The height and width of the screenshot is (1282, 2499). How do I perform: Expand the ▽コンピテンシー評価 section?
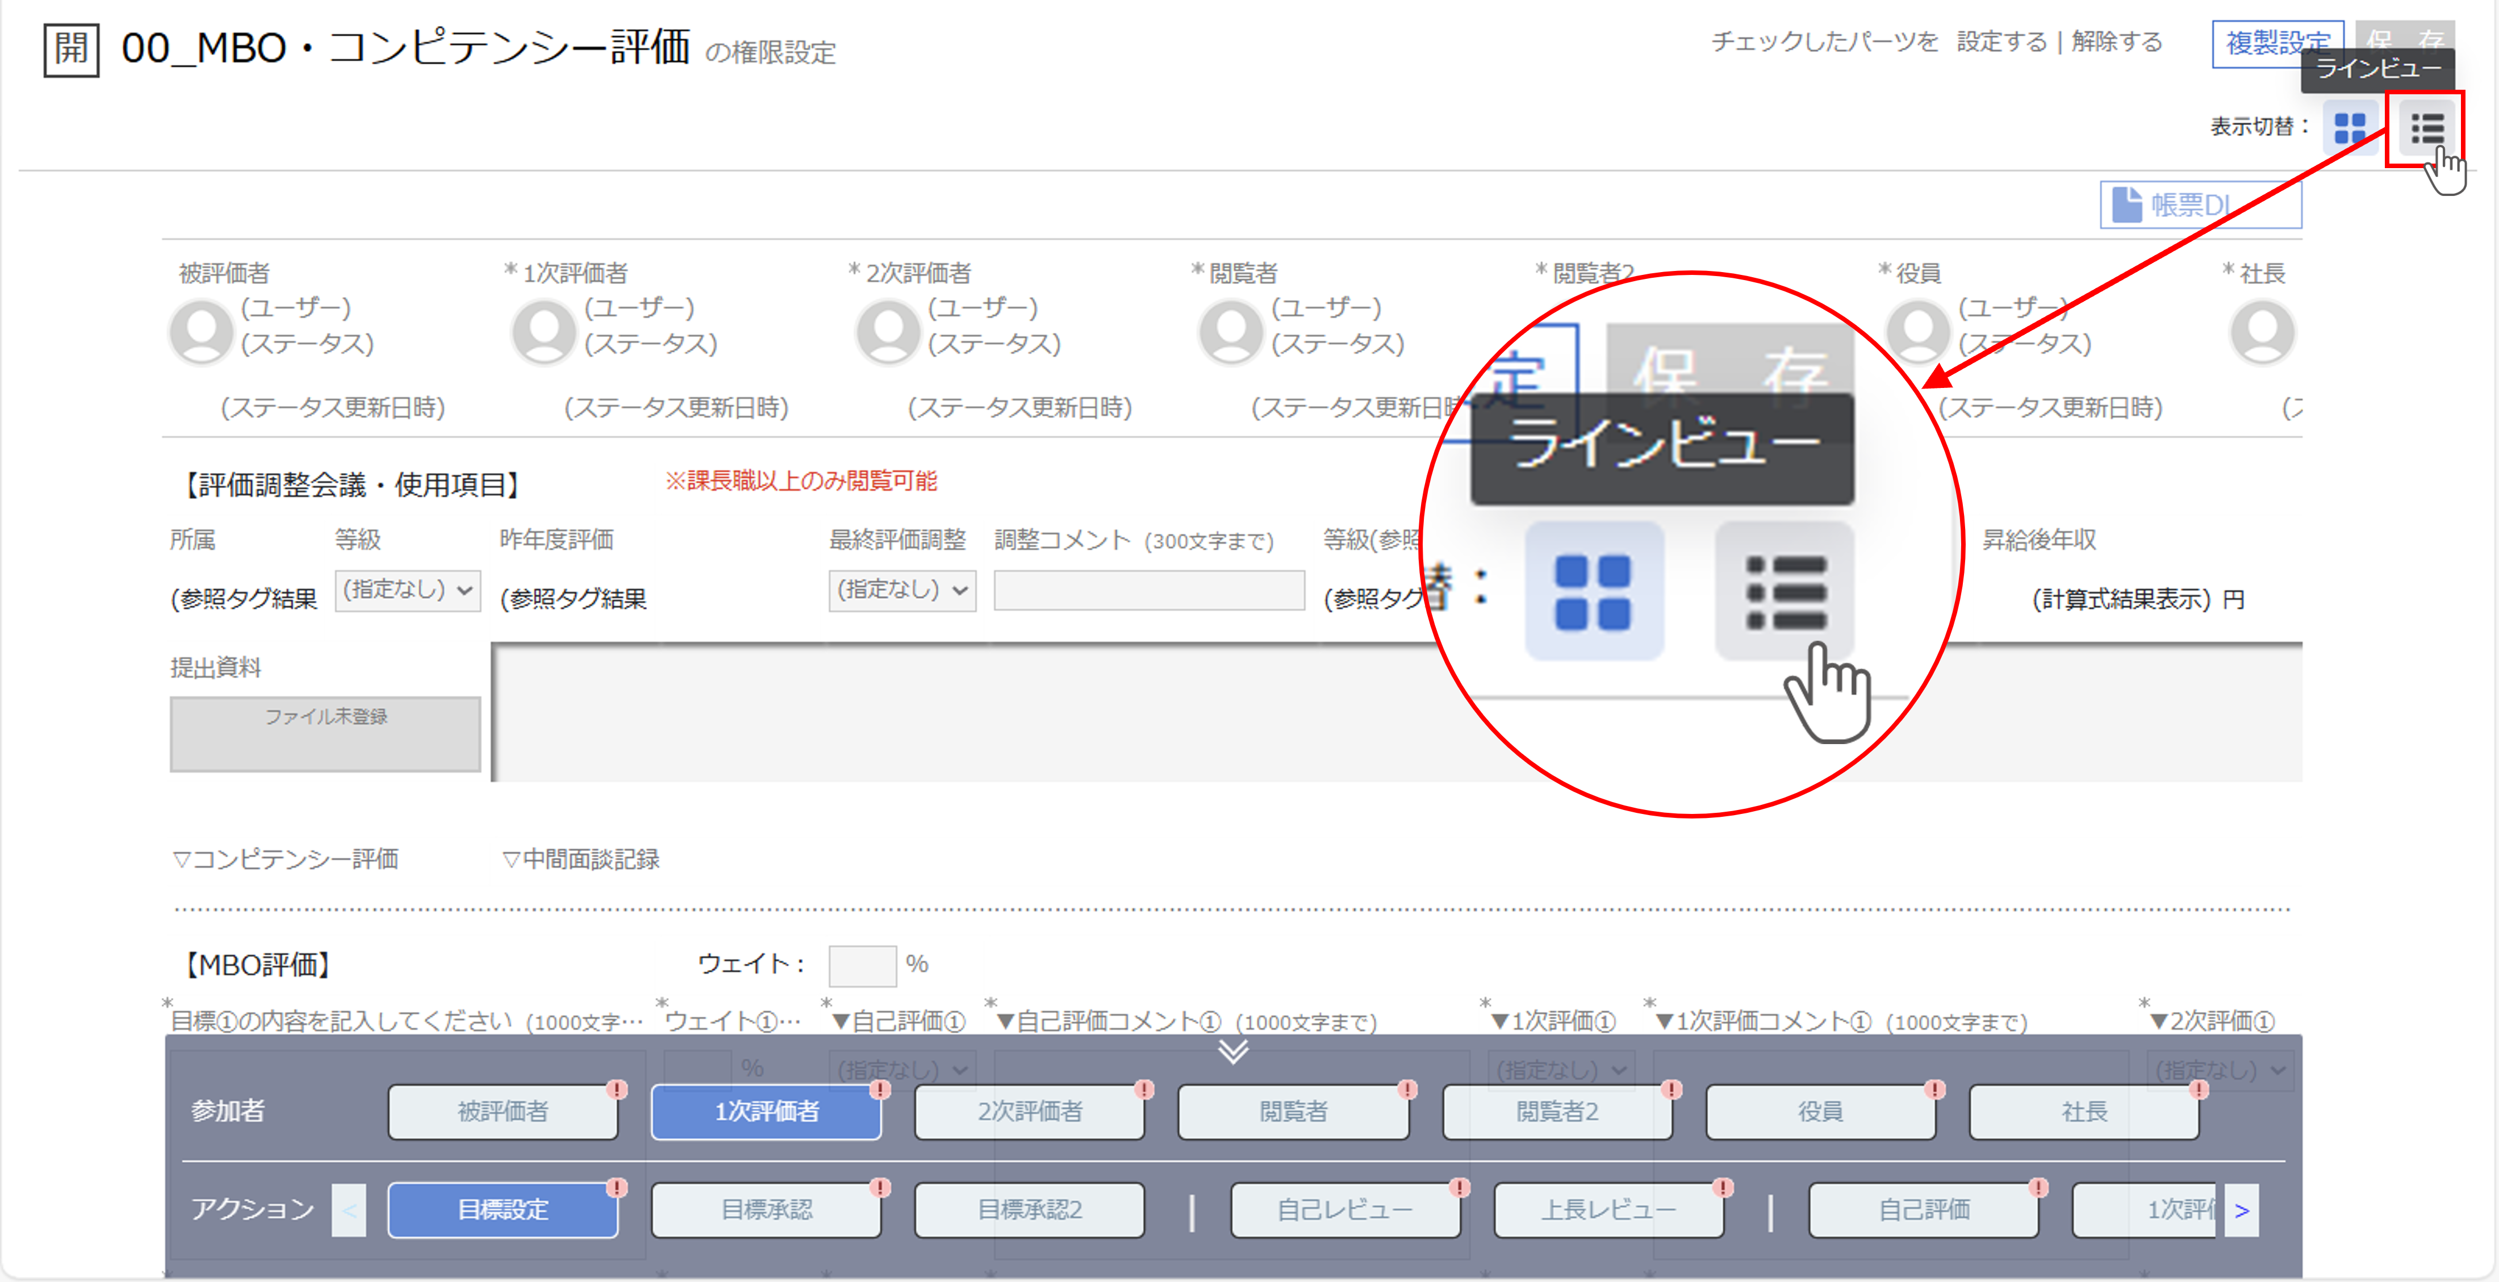(286, 859)
